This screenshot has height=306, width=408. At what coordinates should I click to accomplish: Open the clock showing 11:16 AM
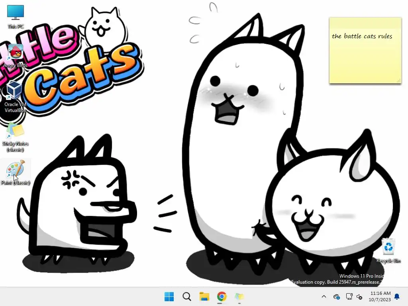[x=380, y=296]
